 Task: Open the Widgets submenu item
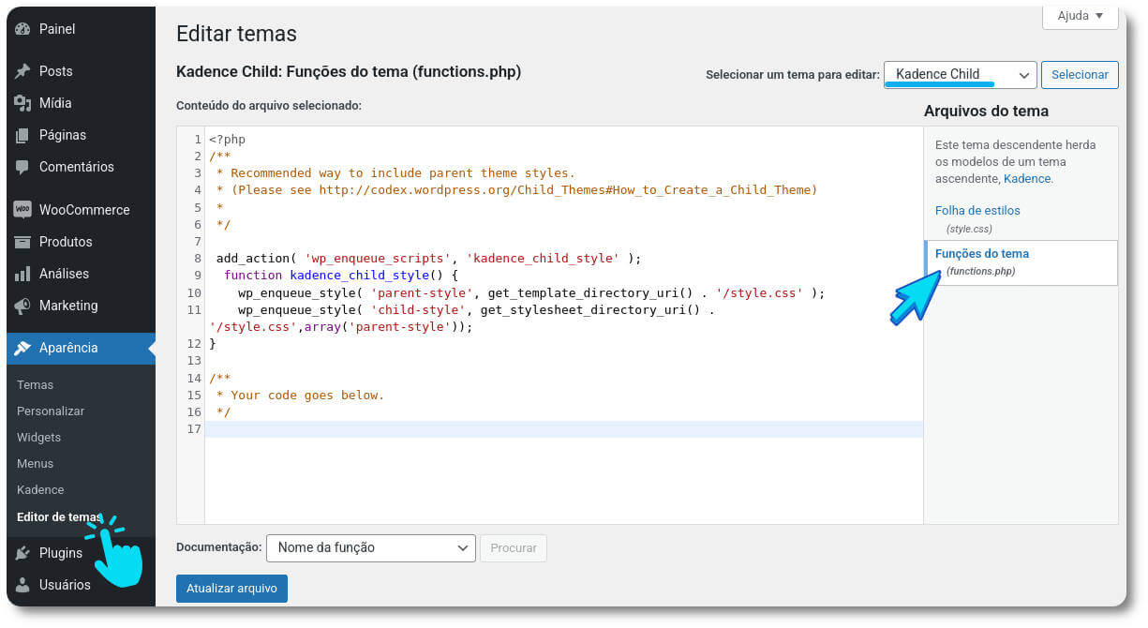tap(38, 438)
